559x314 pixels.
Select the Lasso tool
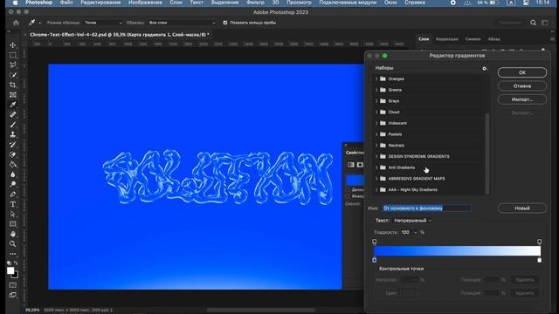[13, 65]
